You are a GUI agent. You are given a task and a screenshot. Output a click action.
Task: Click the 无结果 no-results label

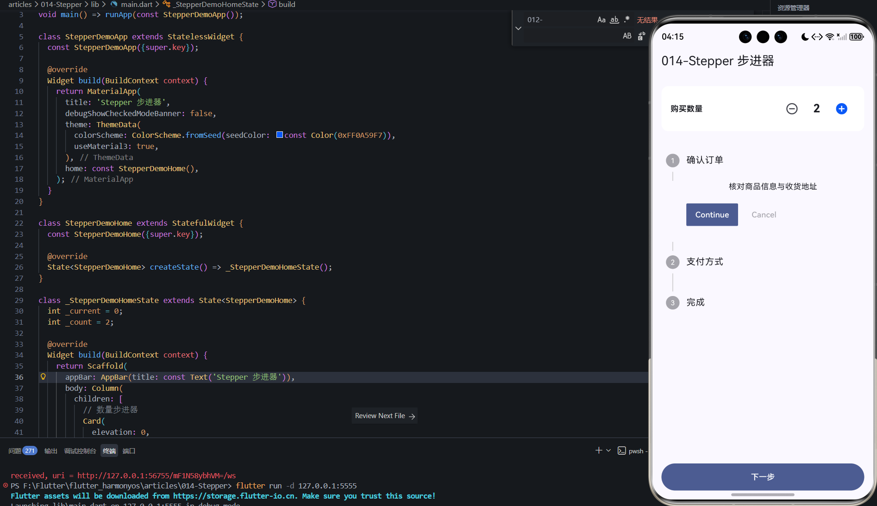[x=647, y=20]
